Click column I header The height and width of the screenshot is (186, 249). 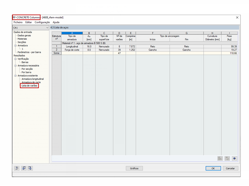click(x=229, y=33)
